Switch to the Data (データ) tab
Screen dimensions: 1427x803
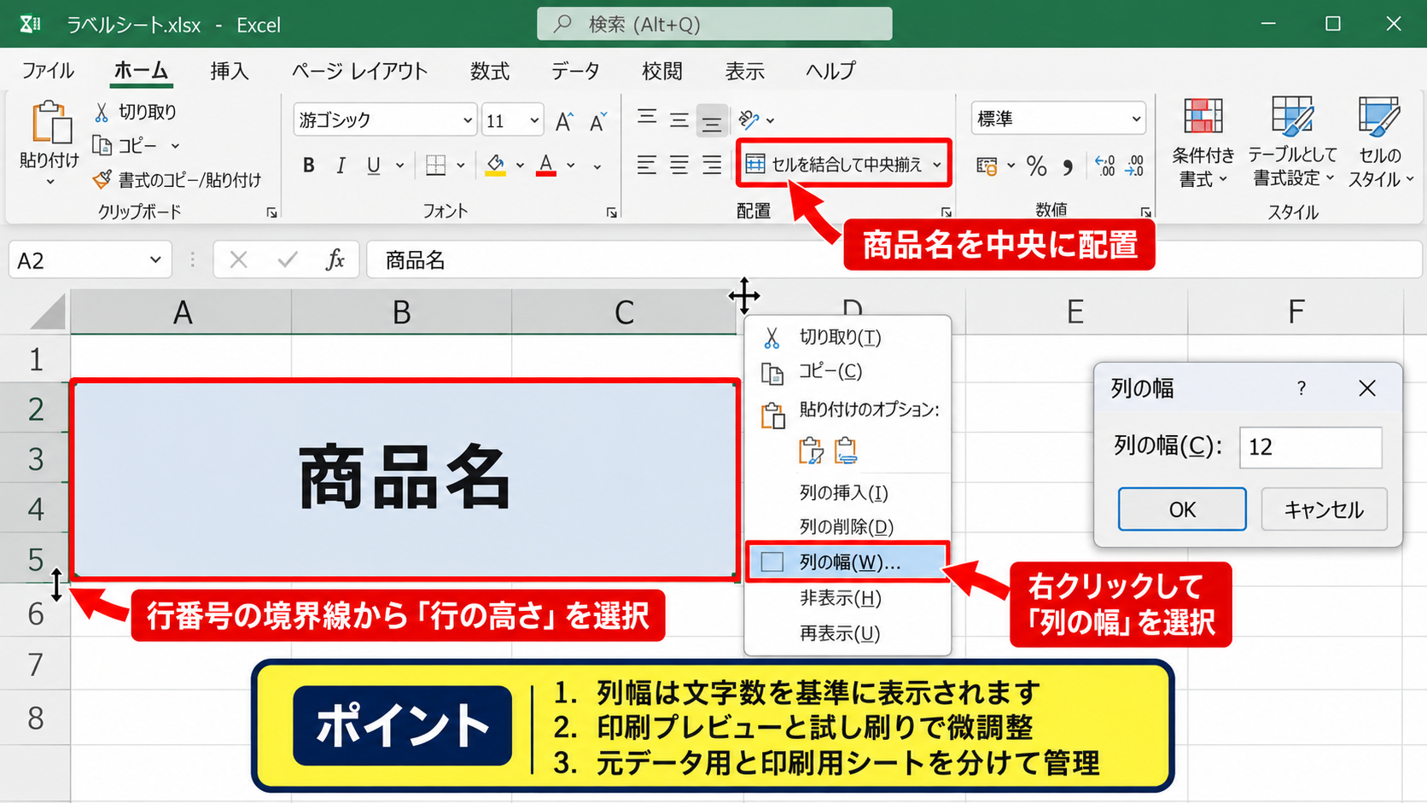[575, 71]
